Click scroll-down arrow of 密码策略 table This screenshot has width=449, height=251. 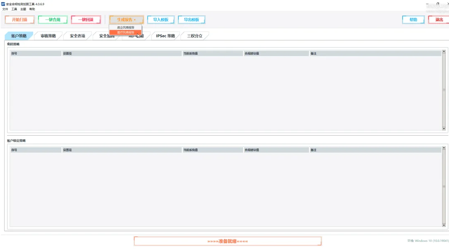[444, 129]
